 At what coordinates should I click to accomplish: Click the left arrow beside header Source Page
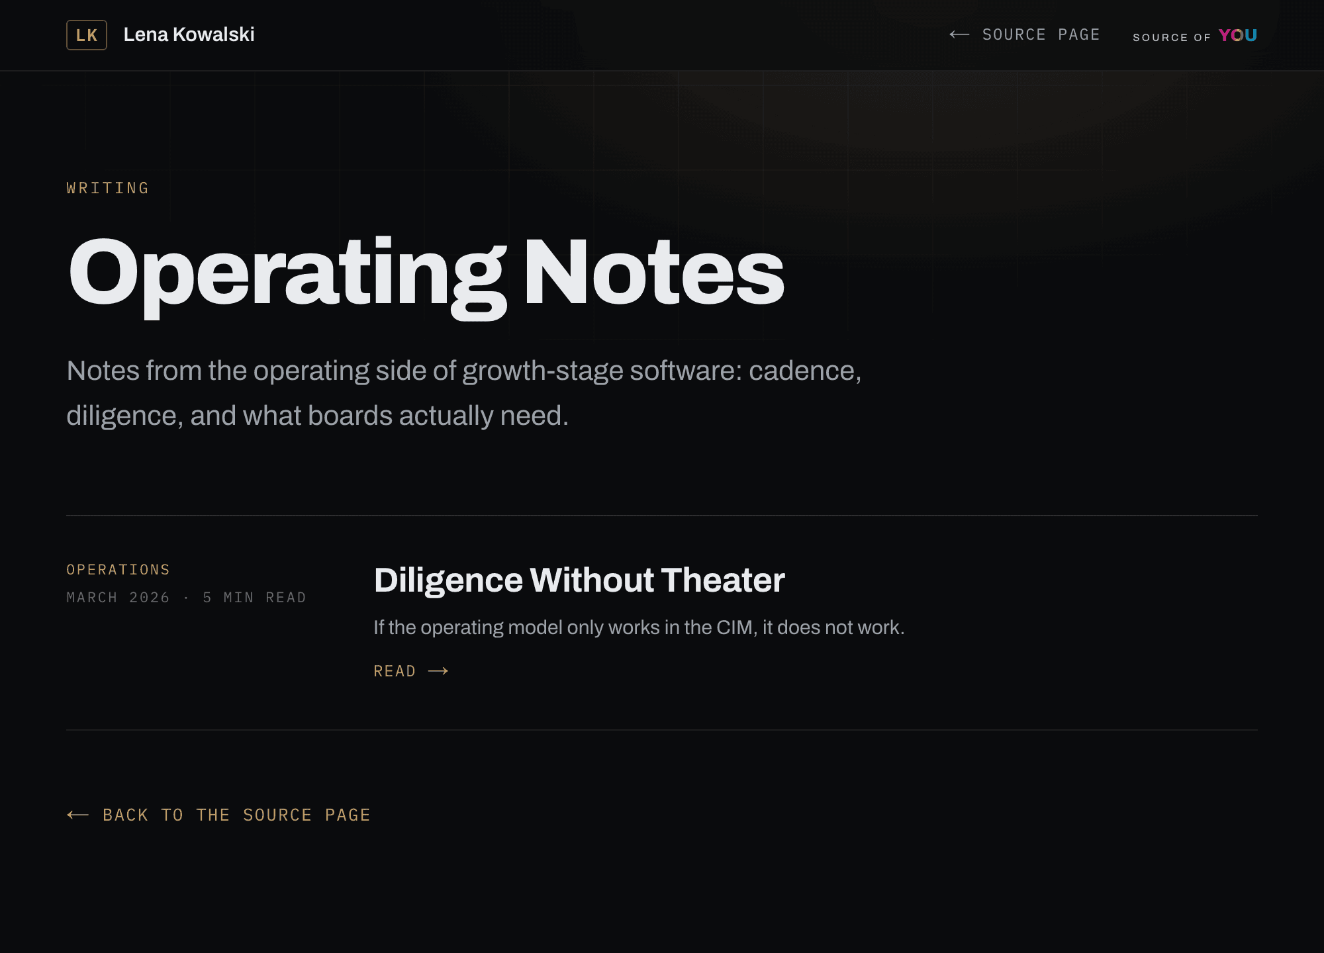(x=959, y=34)
